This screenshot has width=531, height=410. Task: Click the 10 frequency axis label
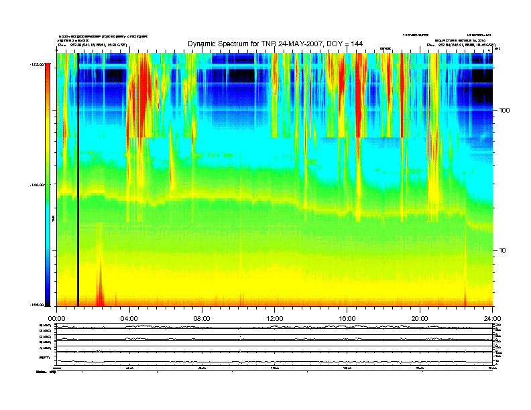click(x=503, y=251)
